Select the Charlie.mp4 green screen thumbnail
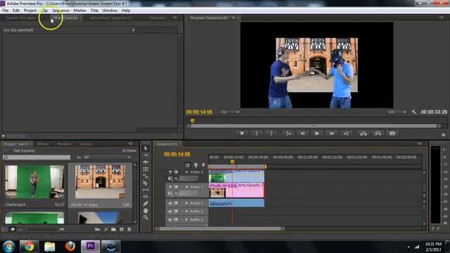 point(34,182)
